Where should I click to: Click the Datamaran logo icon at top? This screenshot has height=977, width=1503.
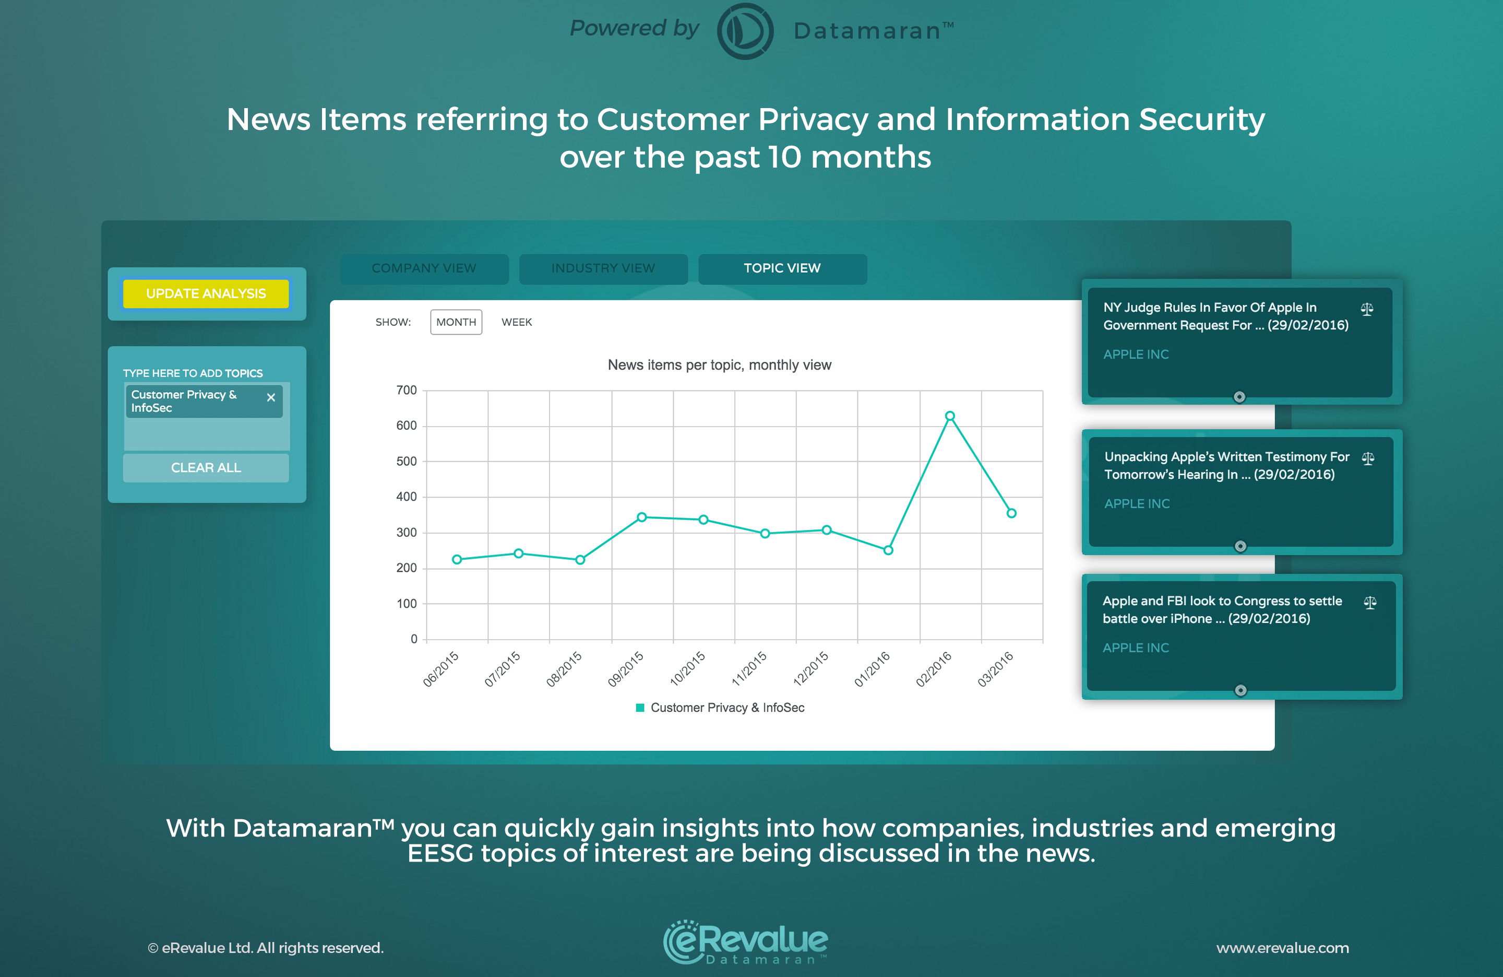(x=745, y=31)
